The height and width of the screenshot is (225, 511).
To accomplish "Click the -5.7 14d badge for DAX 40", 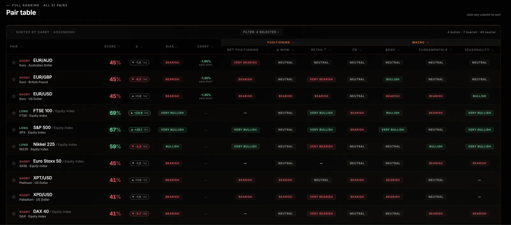I will coord(139,214).
